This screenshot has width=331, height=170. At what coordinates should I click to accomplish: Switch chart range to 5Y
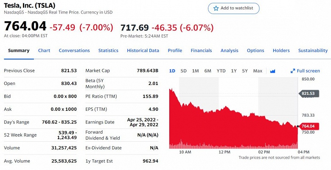coord(245,71)
